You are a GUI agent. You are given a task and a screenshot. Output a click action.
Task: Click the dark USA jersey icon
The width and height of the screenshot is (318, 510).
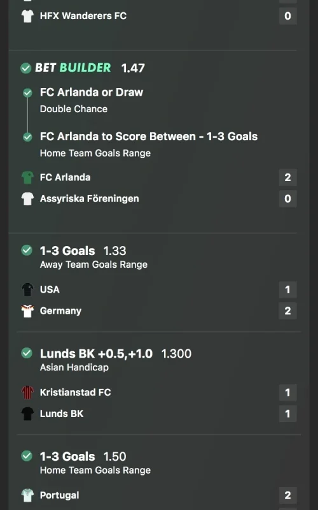point(27,289)
